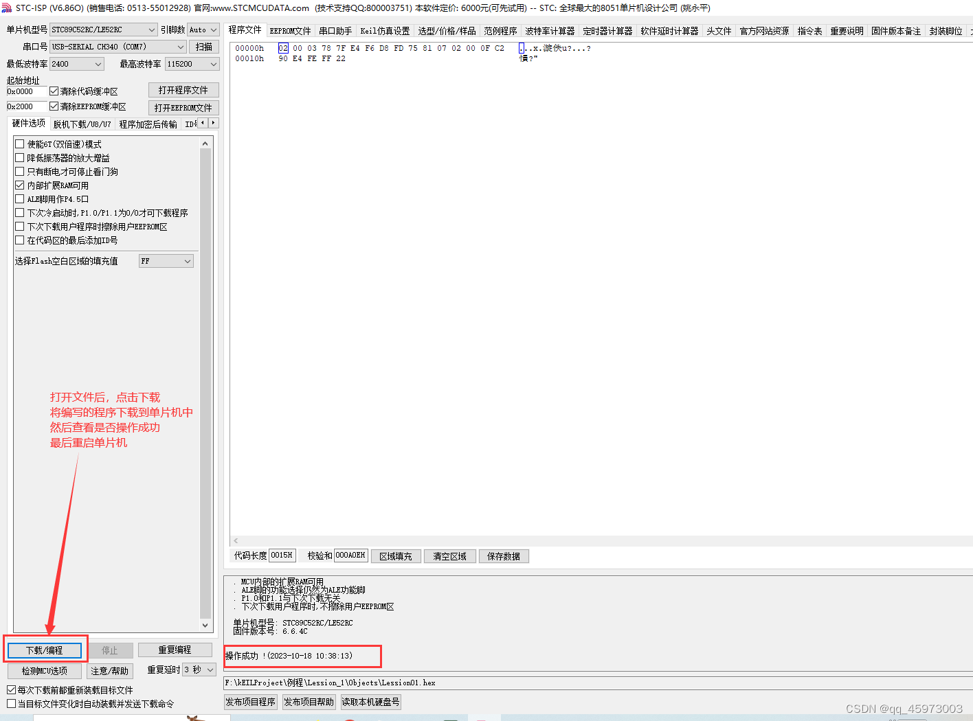Click the 停止 button
973x721 pixels.
pos(110,650)
